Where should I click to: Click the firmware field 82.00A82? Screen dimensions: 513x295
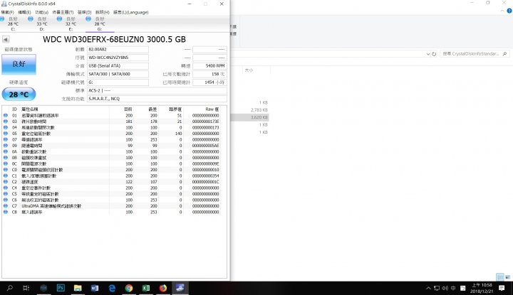tap(118, 49)
